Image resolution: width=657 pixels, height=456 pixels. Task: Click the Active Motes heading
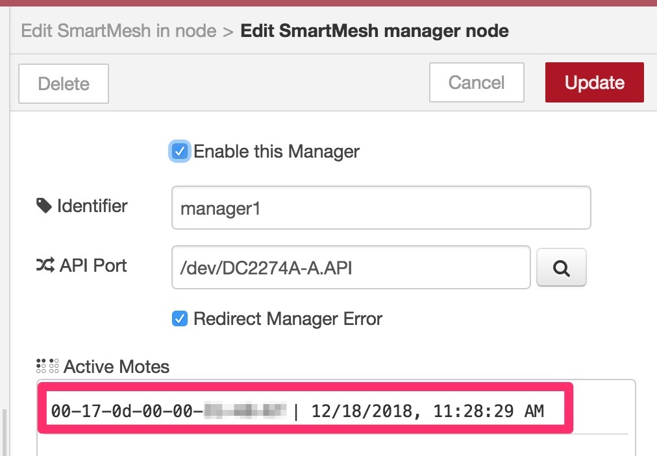tap(116, 366)
